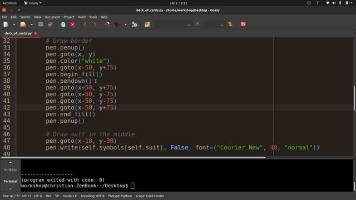
Task: Open the File menu
Action: coord(4,17)
